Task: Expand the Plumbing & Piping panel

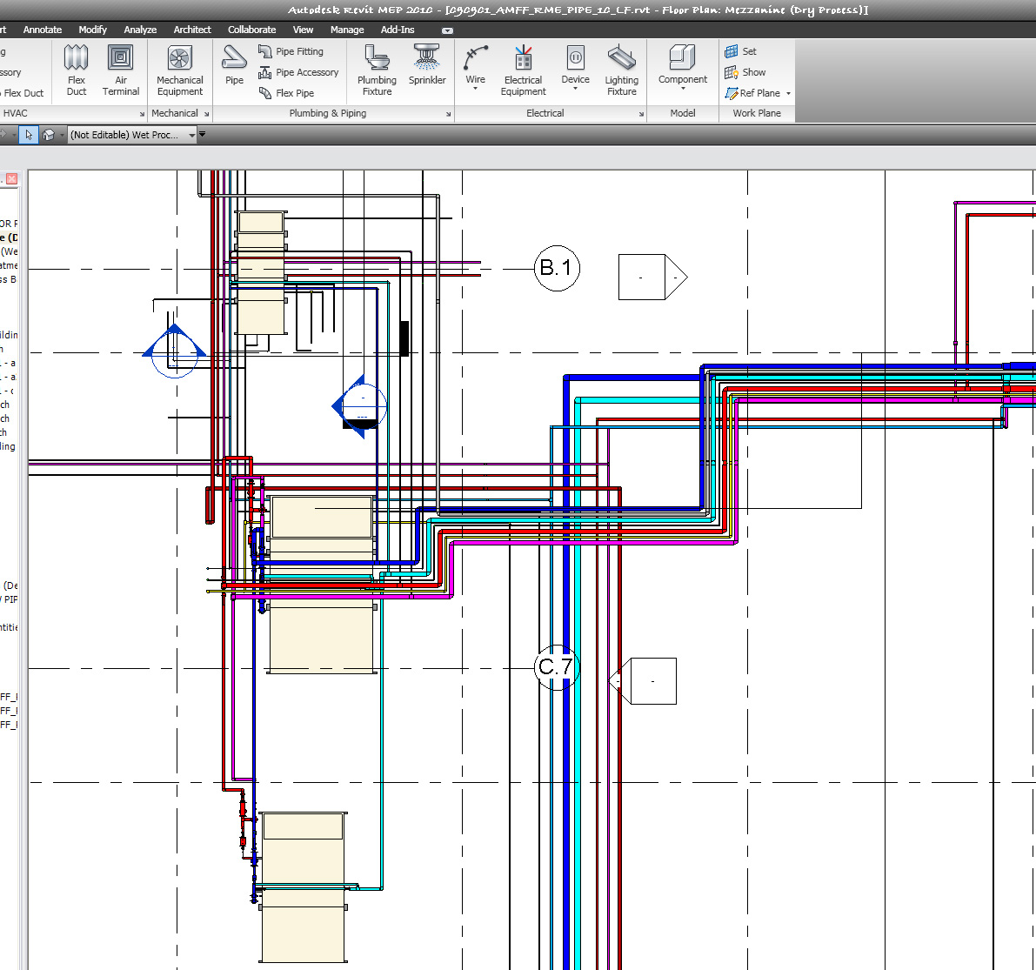Action: click(447, 113)
